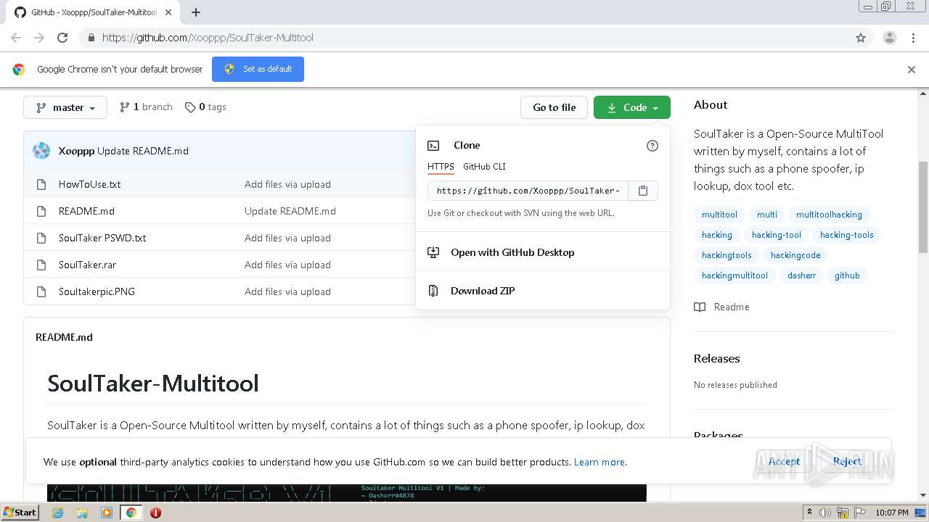Open the Chrome profile avatar
Image resolution: width=929 pixels, height=522 pixels.
point(889,38)
